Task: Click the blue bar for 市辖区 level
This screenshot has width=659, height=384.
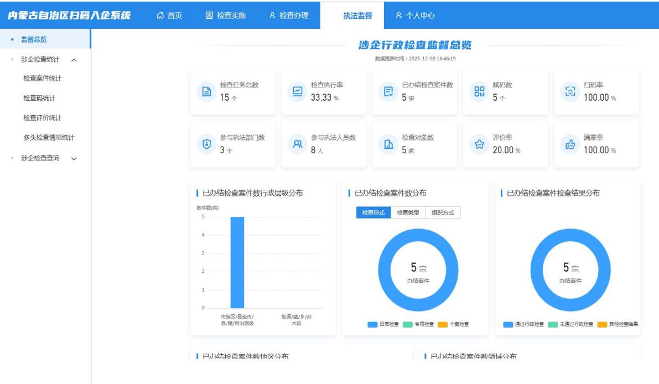Action: [x=237, y=262]
